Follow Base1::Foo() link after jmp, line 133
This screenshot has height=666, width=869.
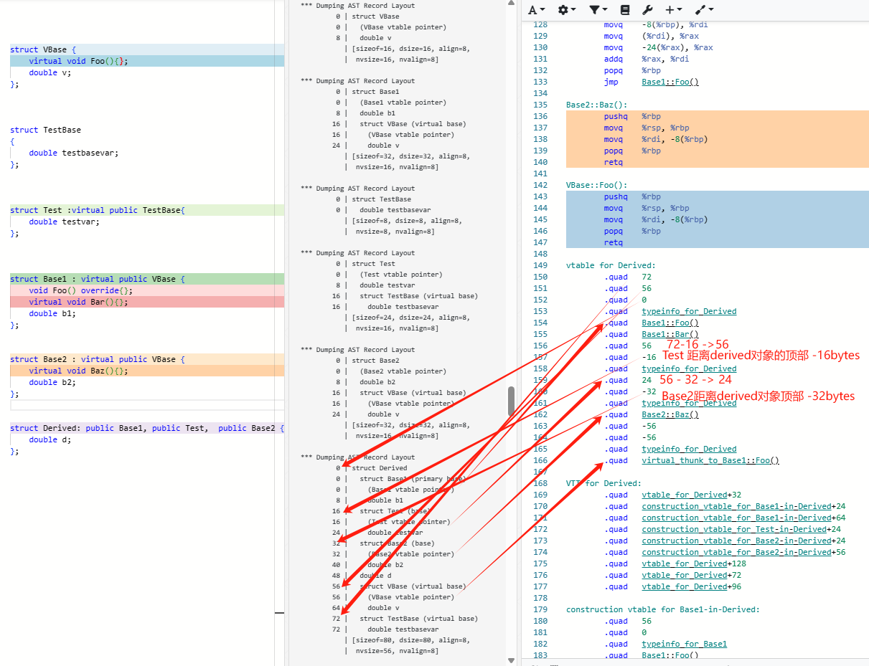[670, 82]
